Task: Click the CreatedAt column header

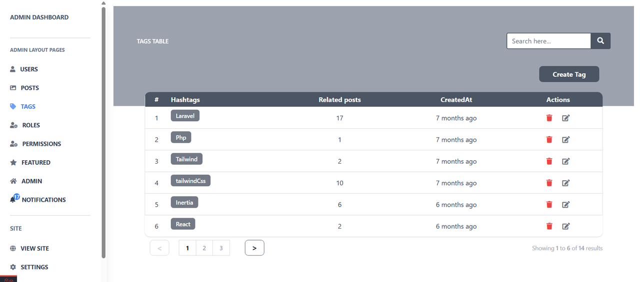Action: pos(456,100)
